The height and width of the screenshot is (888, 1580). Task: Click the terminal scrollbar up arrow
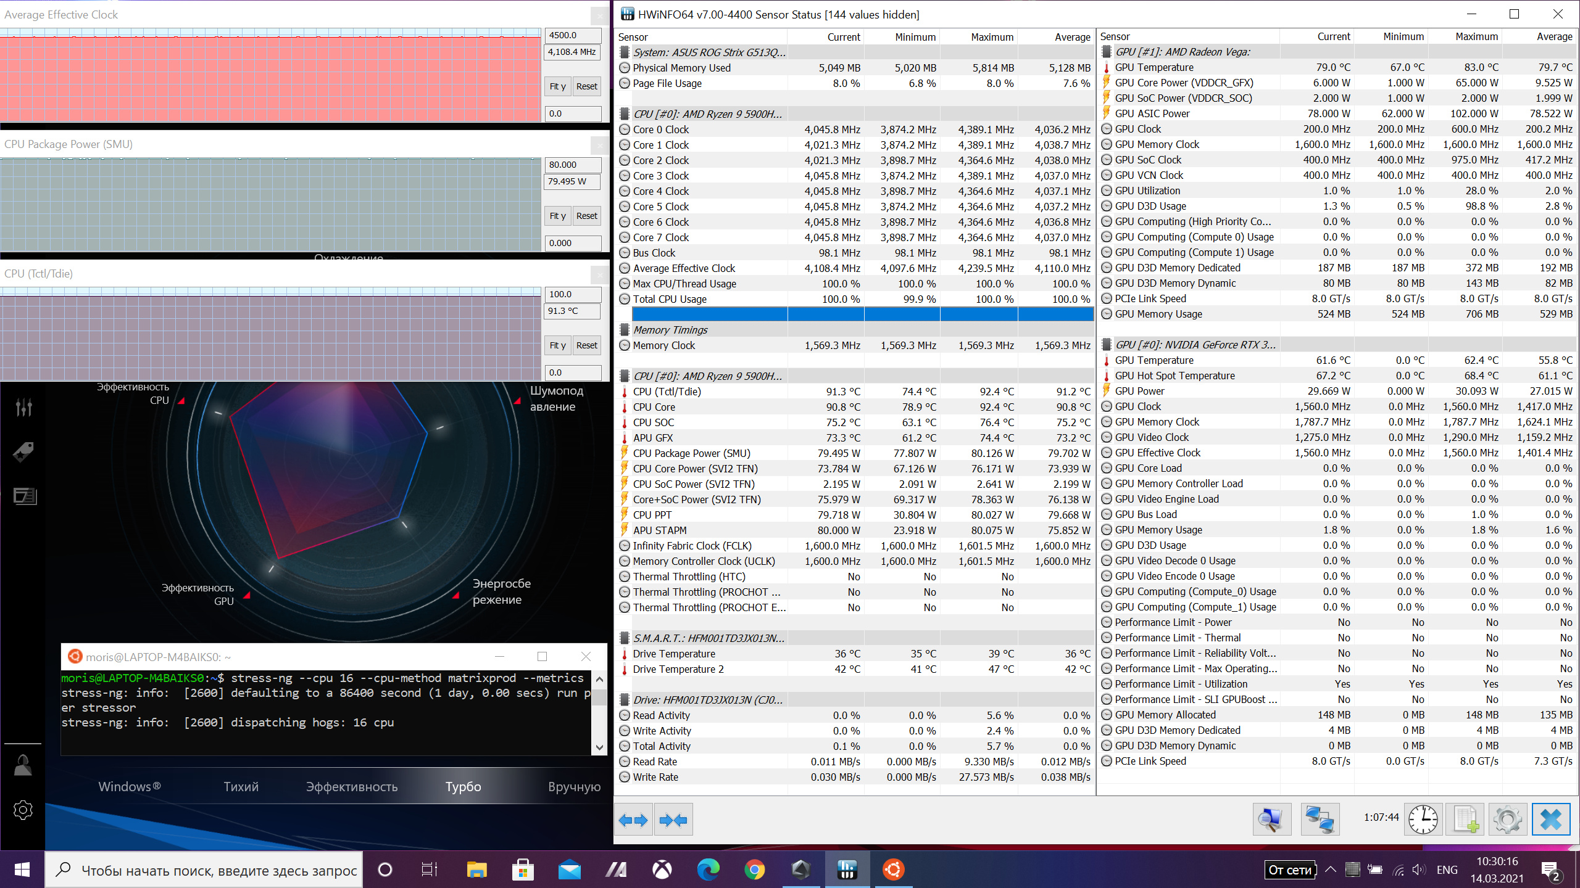(x=599, y=679)
